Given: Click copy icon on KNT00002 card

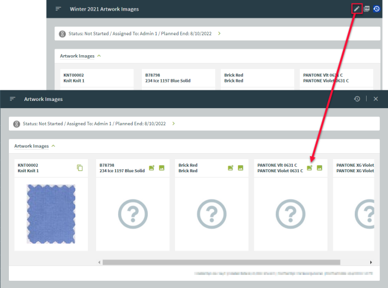Looking at the screenshot, I should coord(80,168).
